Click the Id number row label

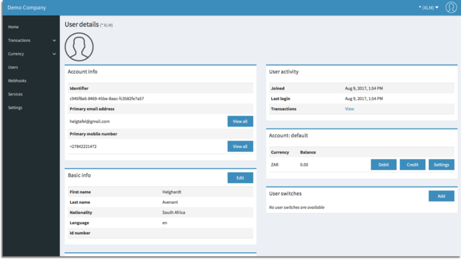click(80, 233)
